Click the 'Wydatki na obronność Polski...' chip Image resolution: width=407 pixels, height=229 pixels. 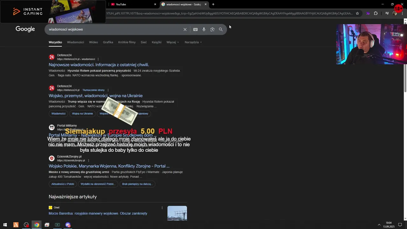(x=98, y=184)
